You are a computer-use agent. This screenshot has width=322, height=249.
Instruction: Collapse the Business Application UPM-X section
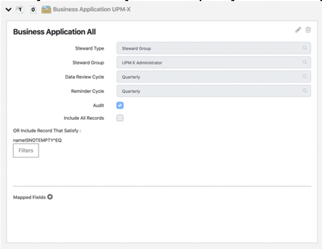pos(8,9)
